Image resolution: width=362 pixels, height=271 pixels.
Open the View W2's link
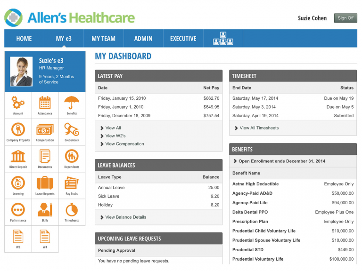click(116, 136)
